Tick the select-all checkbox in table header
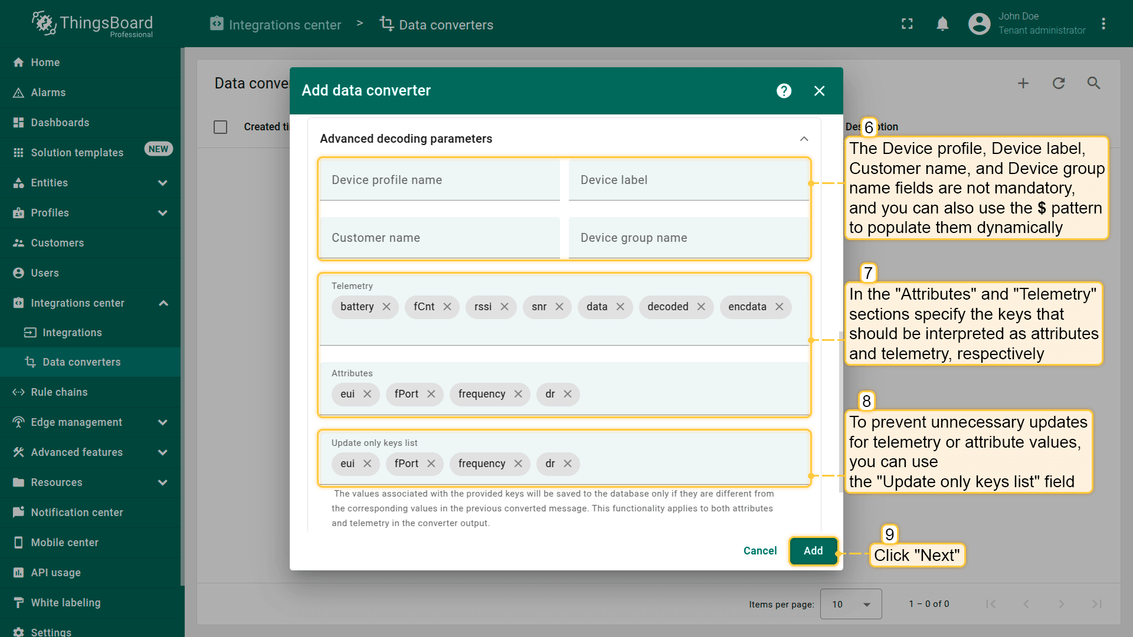Viewport: 1133px width, 637px height. tap(220, 127)
